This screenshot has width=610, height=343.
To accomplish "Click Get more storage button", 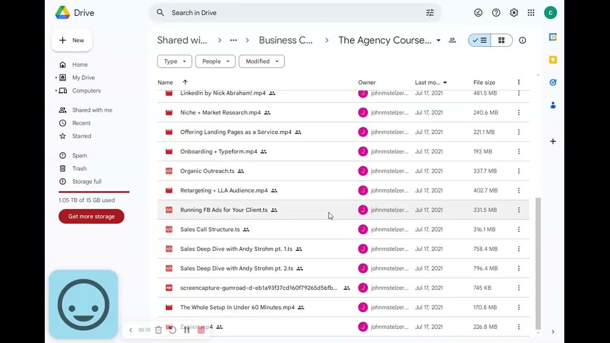I will click(x=91, y=216).
